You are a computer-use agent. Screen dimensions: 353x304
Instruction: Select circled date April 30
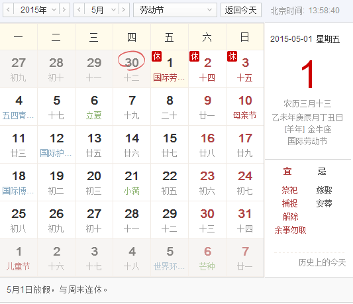coord(132,69)
